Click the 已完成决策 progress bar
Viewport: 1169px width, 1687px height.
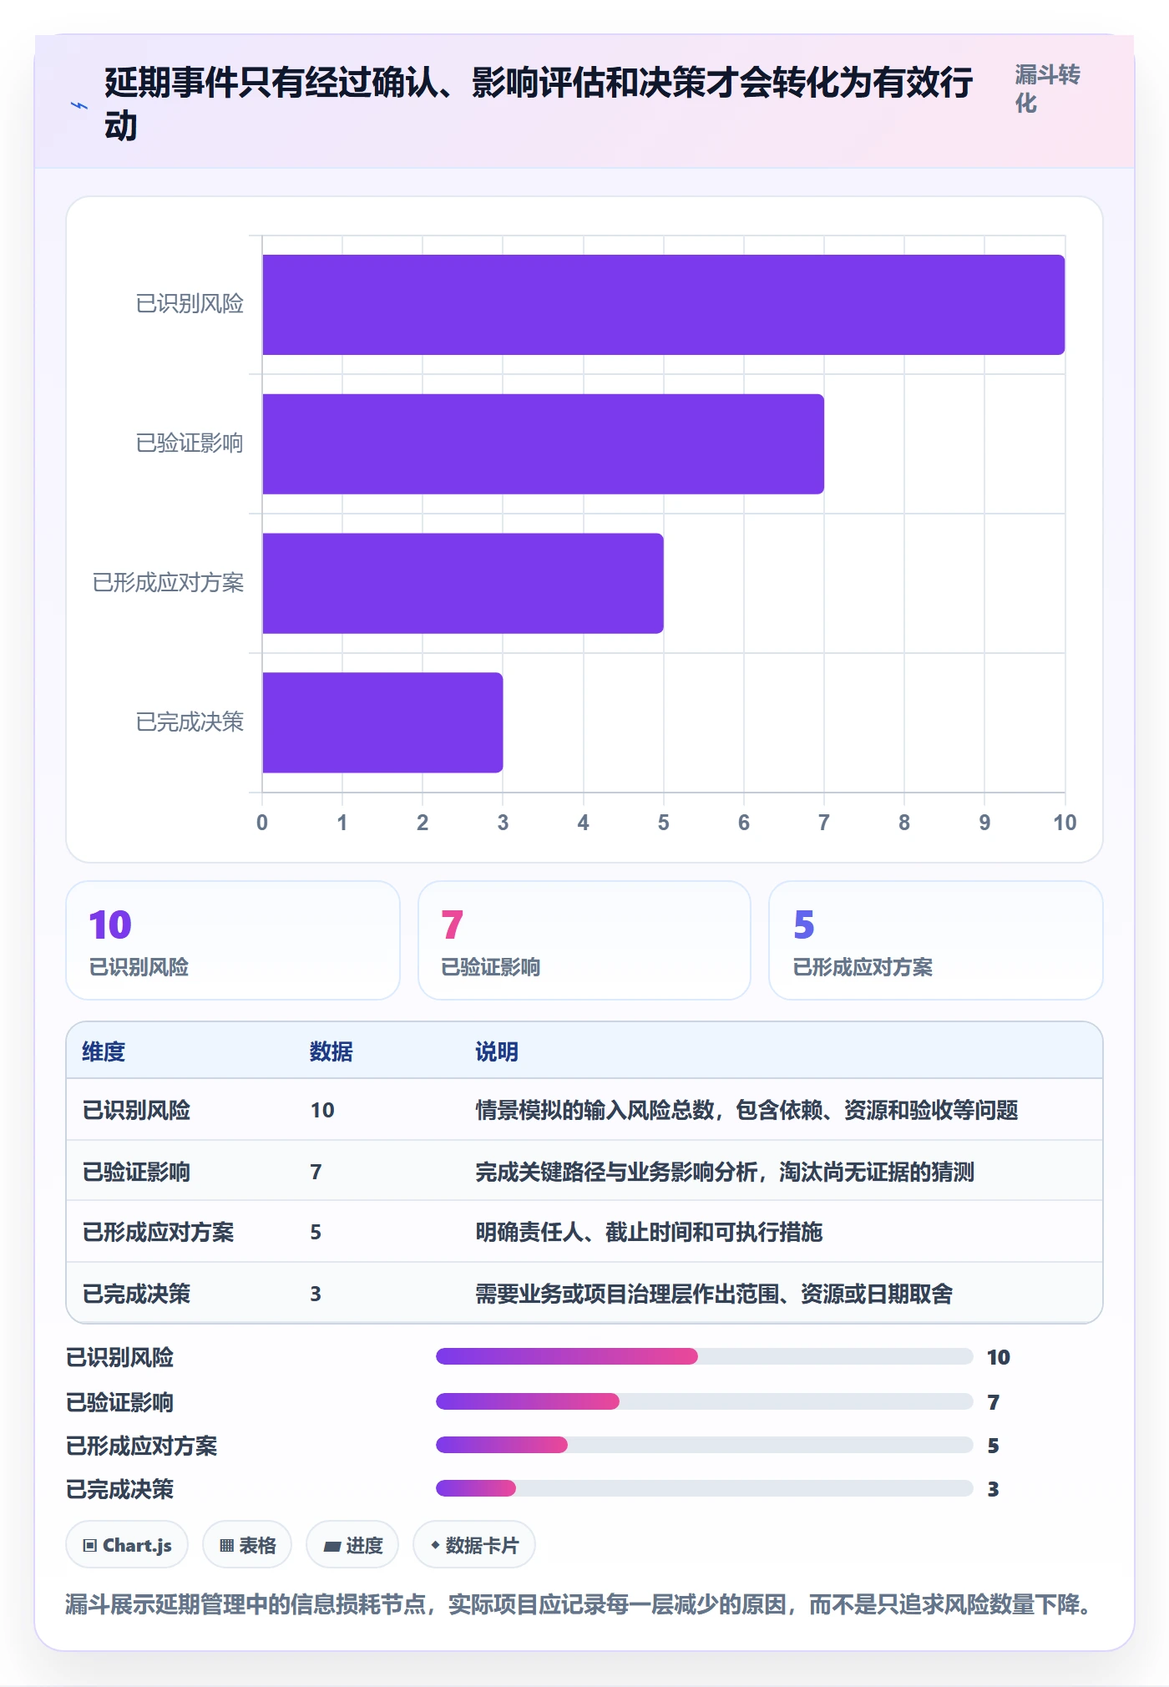coord(704,1488)
